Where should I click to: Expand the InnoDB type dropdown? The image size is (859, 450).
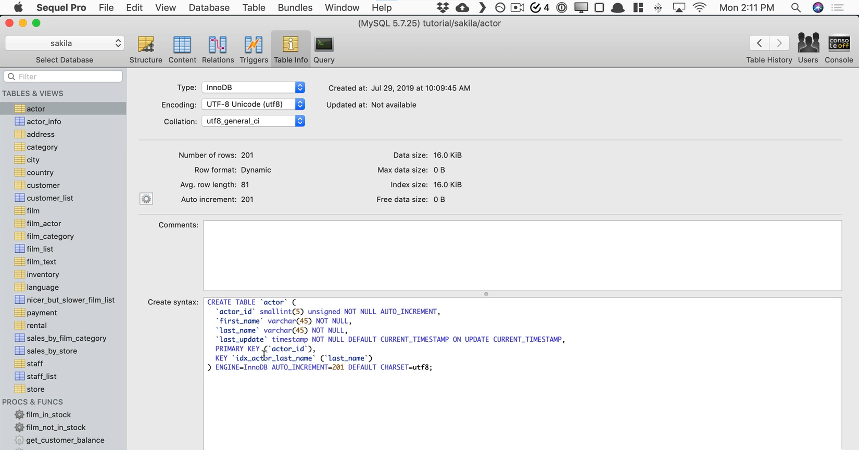click(x=253, y=87)
